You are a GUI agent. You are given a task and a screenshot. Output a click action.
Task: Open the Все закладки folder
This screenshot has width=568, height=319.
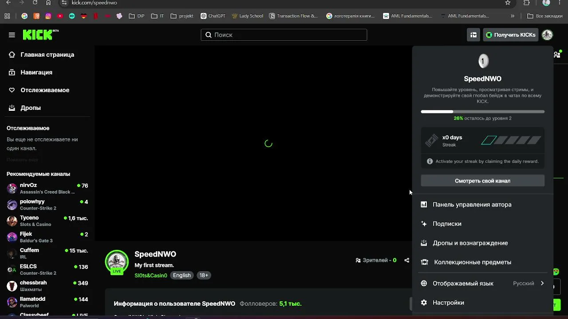point(545,16)
